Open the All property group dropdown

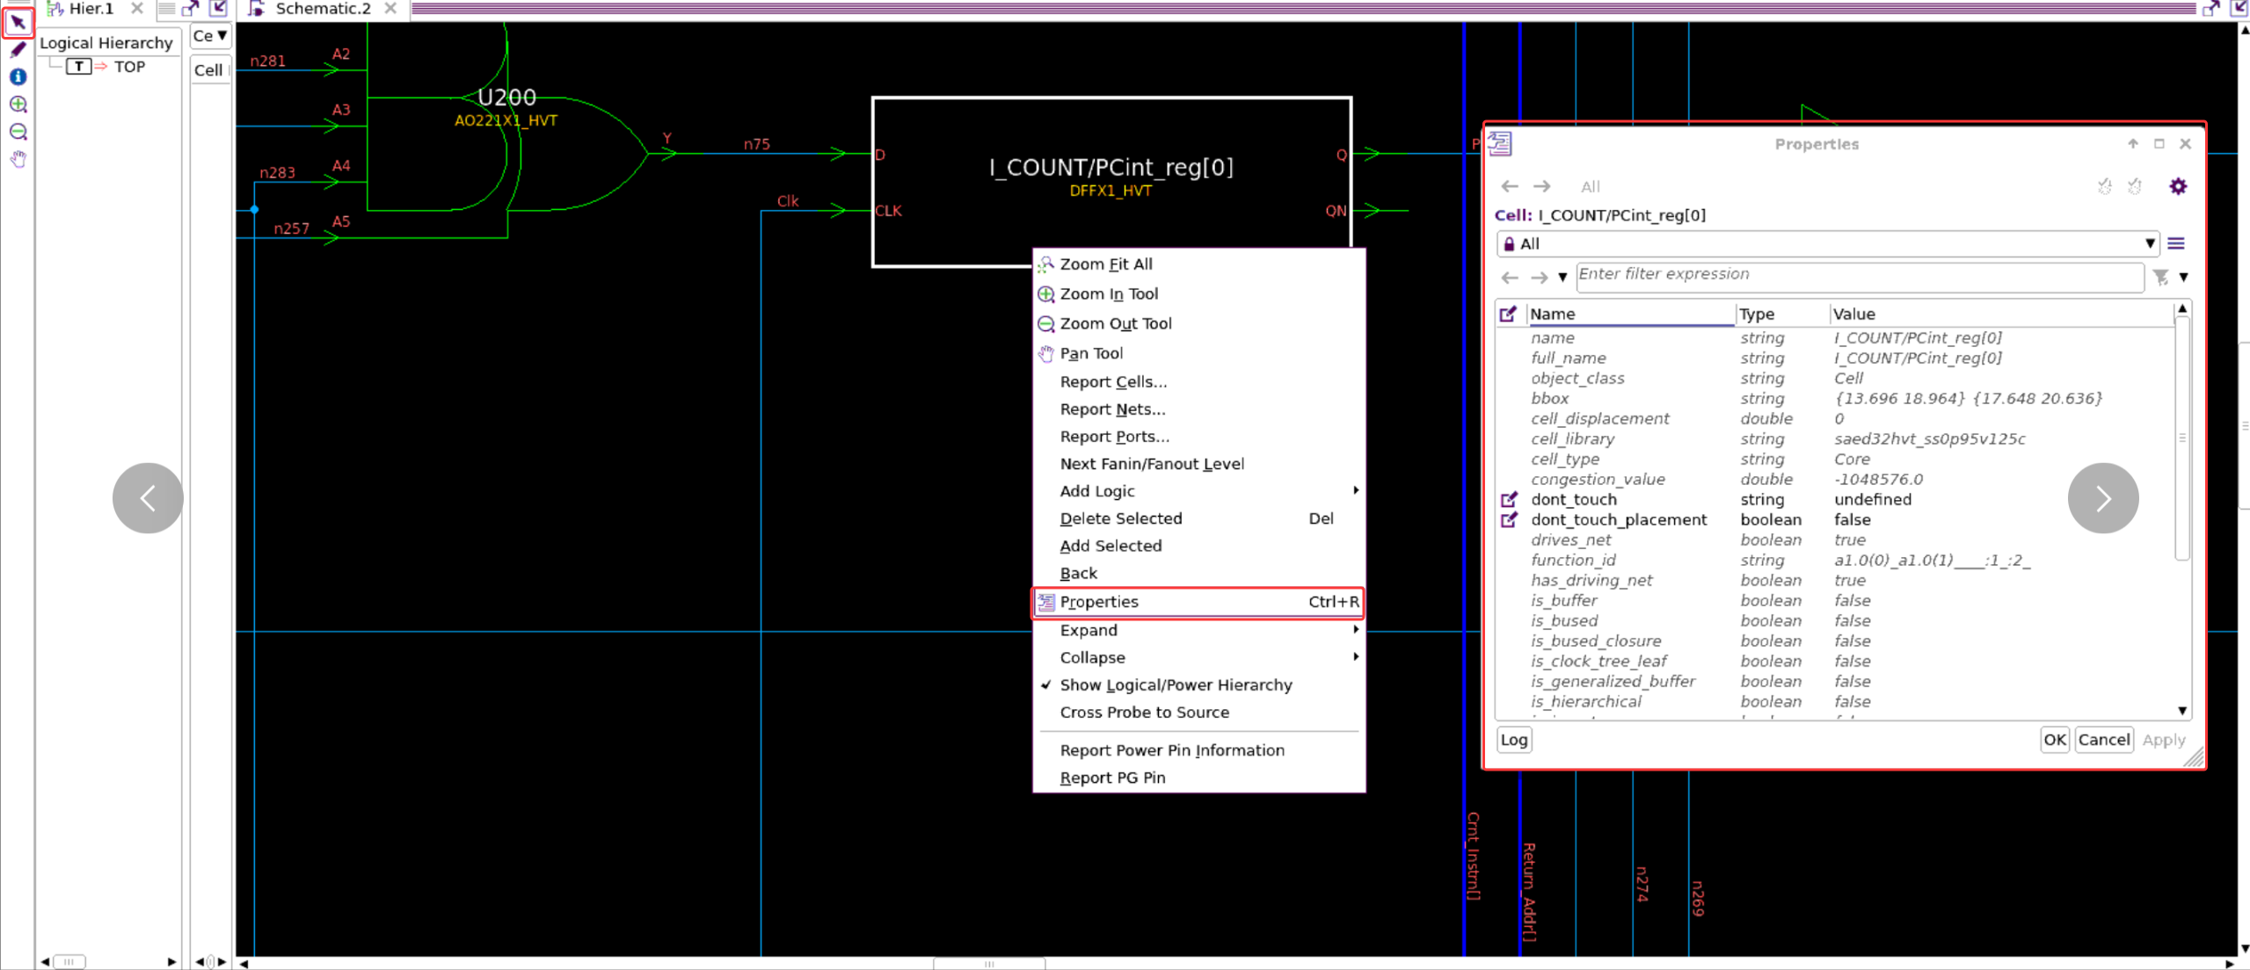pos(1828,243)
